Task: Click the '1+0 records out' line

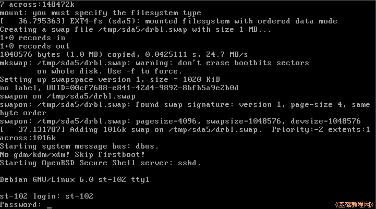Action: pos(35,46)
